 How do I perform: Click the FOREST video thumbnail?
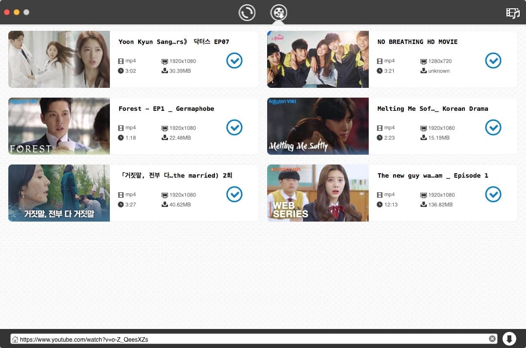tap(59, 126)
